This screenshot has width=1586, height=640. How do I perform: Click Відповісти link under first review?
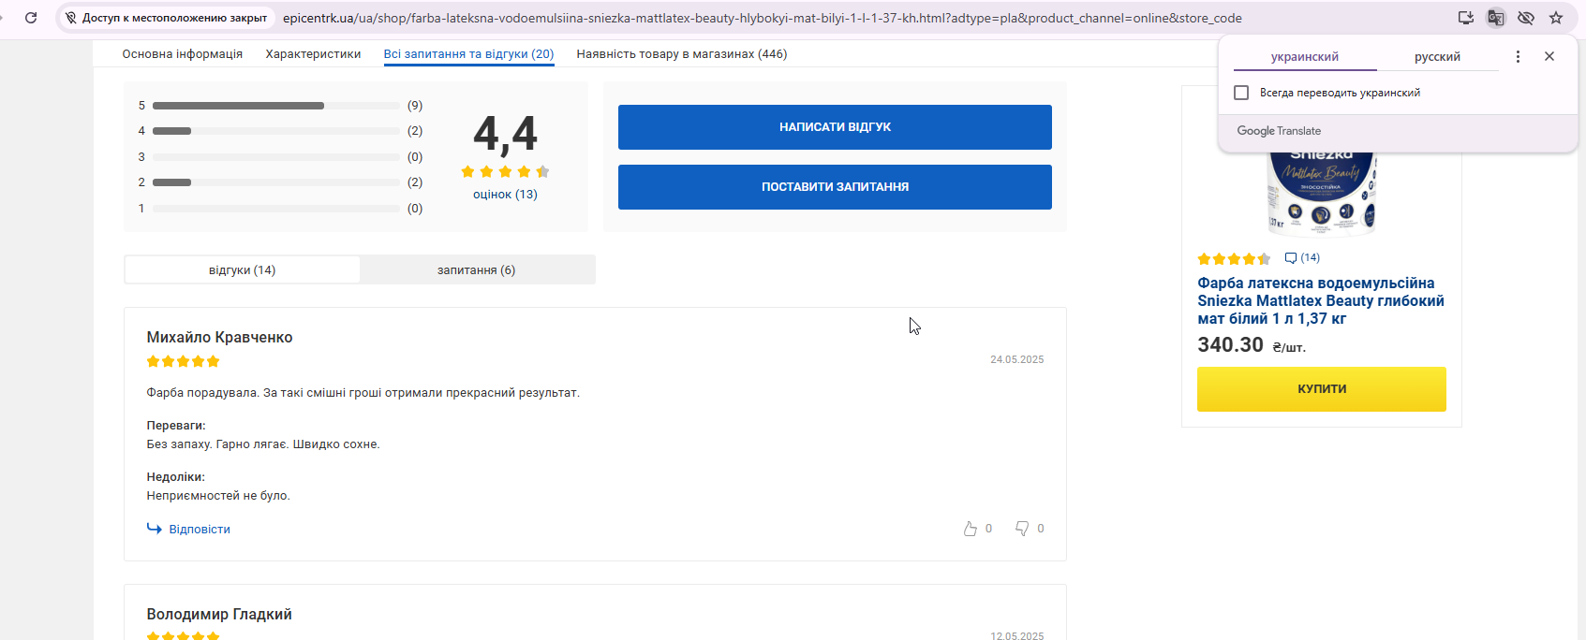click(200, 530)
